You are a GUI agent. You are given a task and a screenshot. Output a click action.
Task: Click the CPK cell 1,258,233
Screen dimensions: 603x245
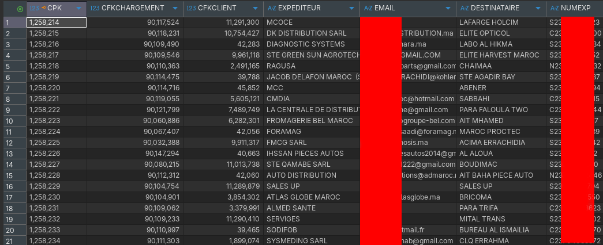coord(57,230)
